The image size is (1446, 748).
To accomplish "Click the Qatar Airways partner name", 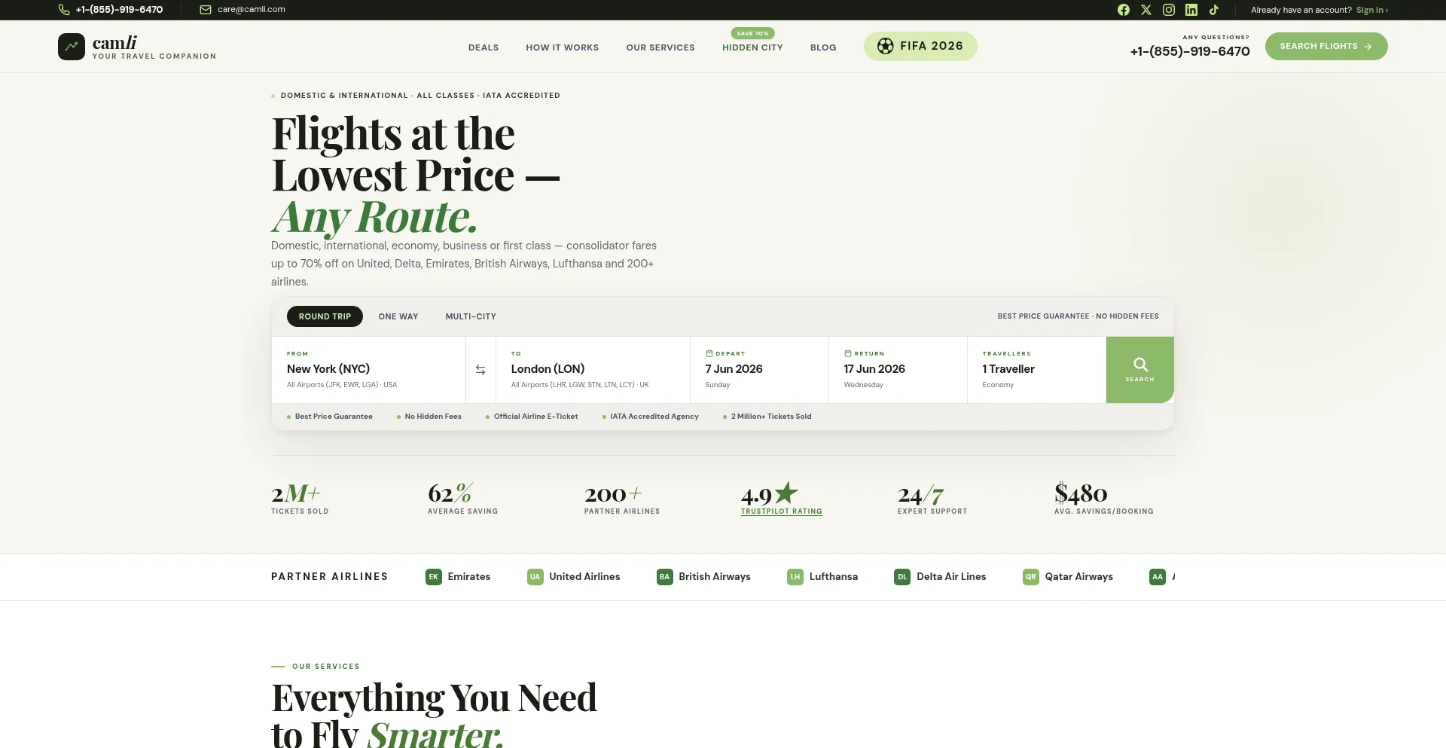I will coord(1078,577).
